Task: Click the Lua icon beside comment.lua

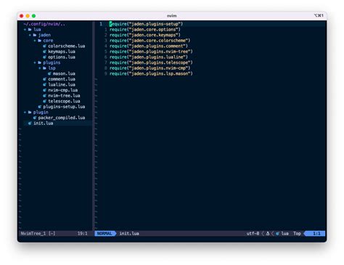Action: coord(44,79)
